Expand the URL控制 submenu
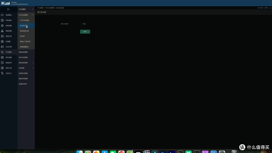 [x=33, y=68]
